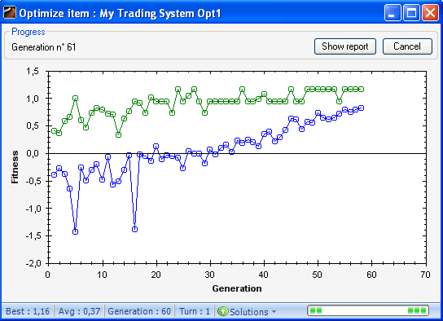Select the Generation : 60 status panel
Image resolution: width=443 pixels, height=321 pixels.
point(139,311)
